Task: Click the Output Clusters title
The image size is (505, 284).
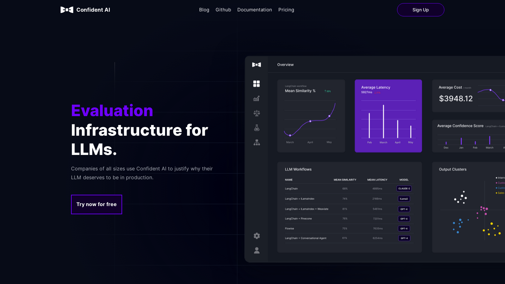Action: coord(453,169)
